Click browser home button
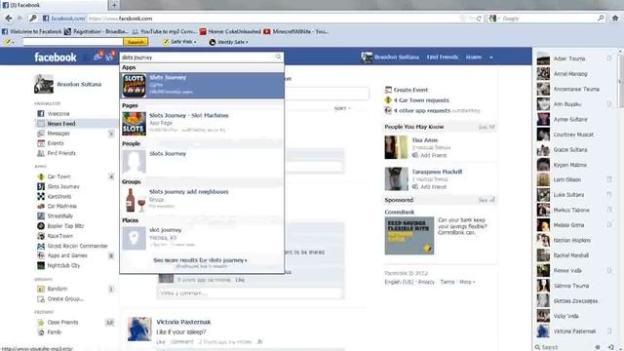Screen dimensions: 624x351 click(615, 19)
